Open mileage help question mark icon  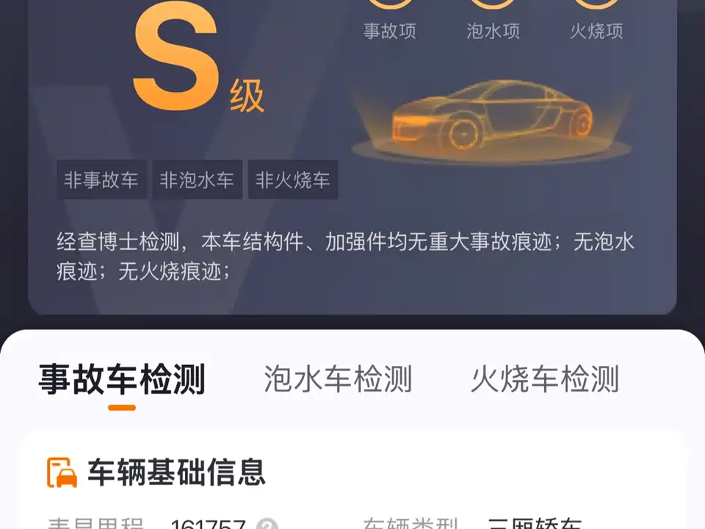coord(267,525)
